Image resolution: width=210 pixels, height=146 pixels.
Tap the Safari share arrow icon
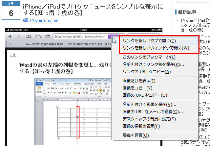coord(48,36)
